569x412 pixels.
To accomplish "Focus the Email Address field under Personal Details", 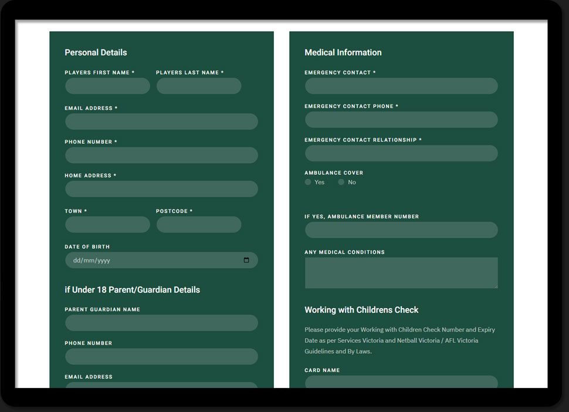I will tap(161, 121).
